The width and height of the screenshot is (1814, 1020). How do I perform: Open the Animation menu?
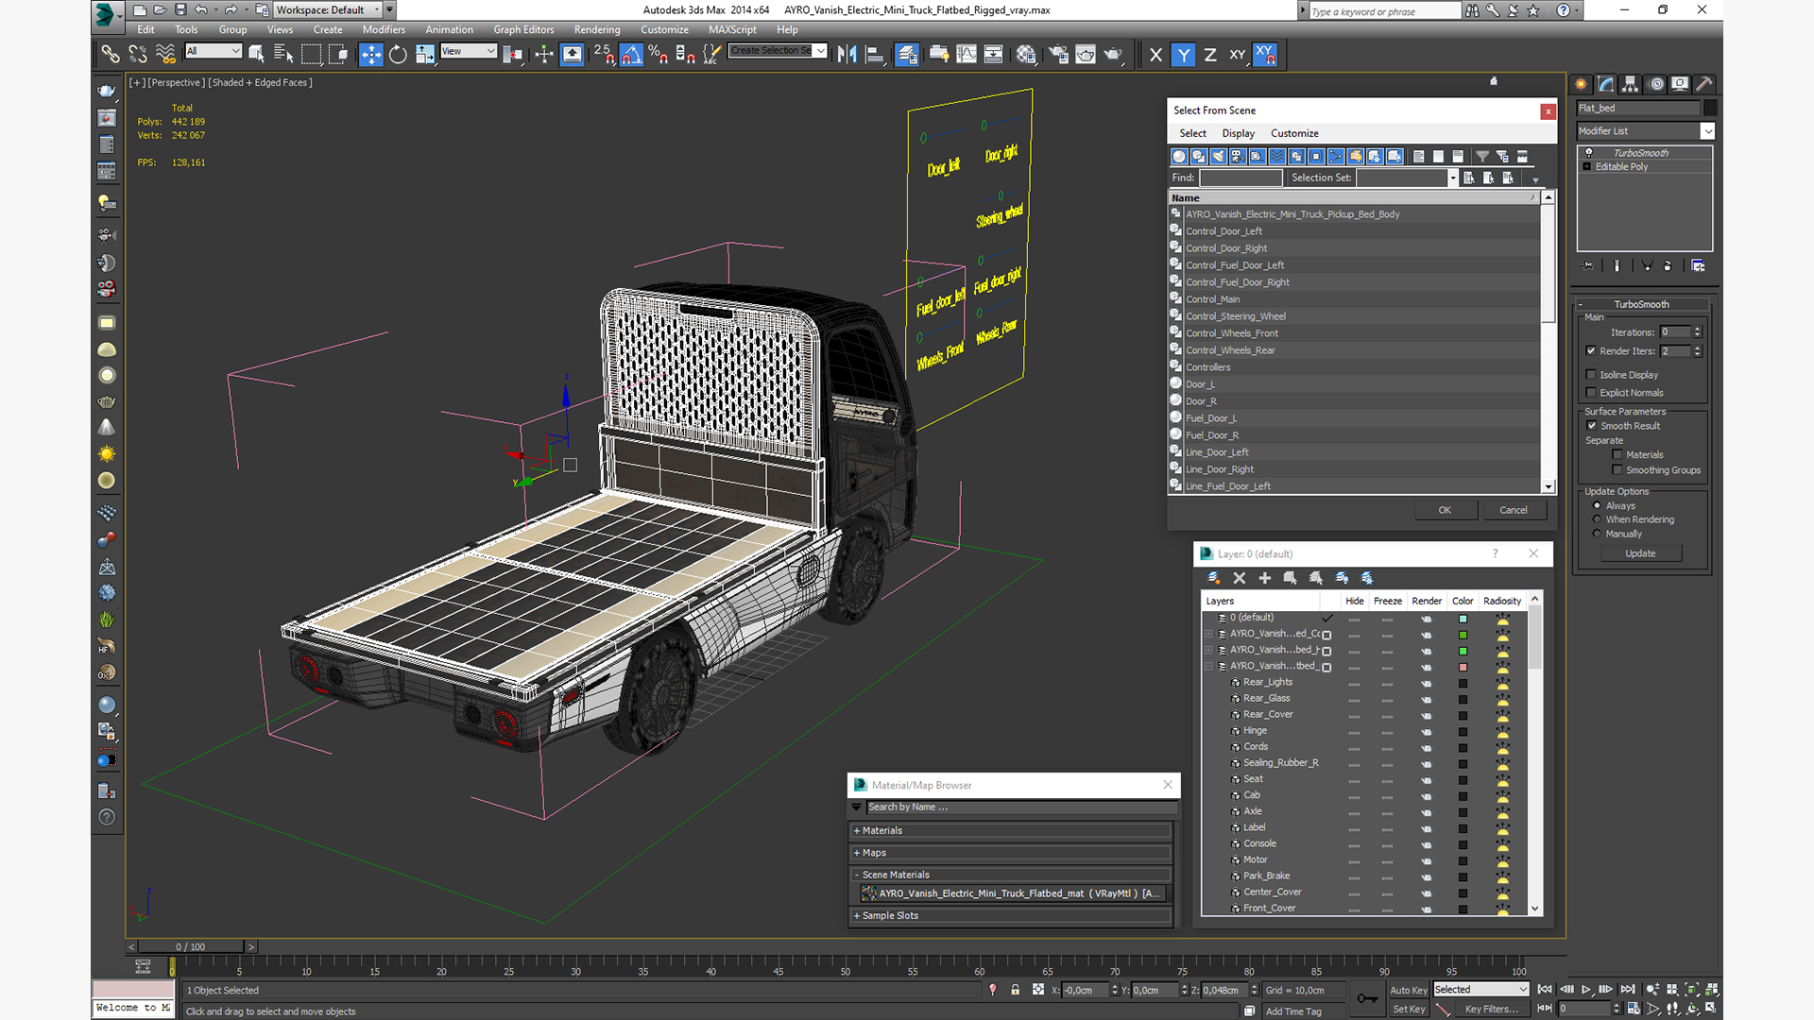(449, 30)
